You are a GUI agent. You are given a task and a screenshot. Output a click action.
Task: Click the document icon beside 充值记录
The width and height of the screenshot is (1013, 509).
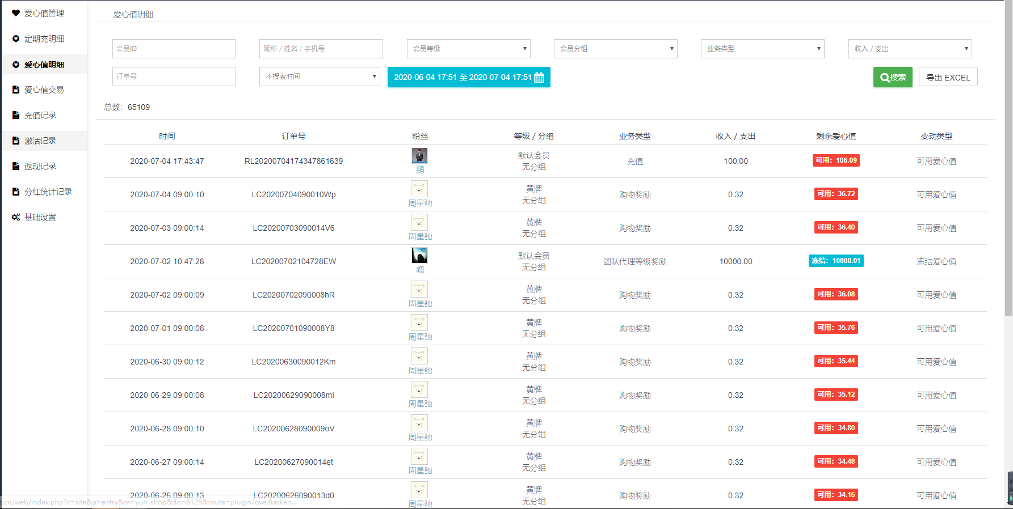coord(16,115)
